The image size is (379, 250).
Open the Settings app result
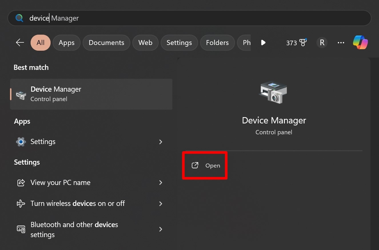(x=91, y=142)
